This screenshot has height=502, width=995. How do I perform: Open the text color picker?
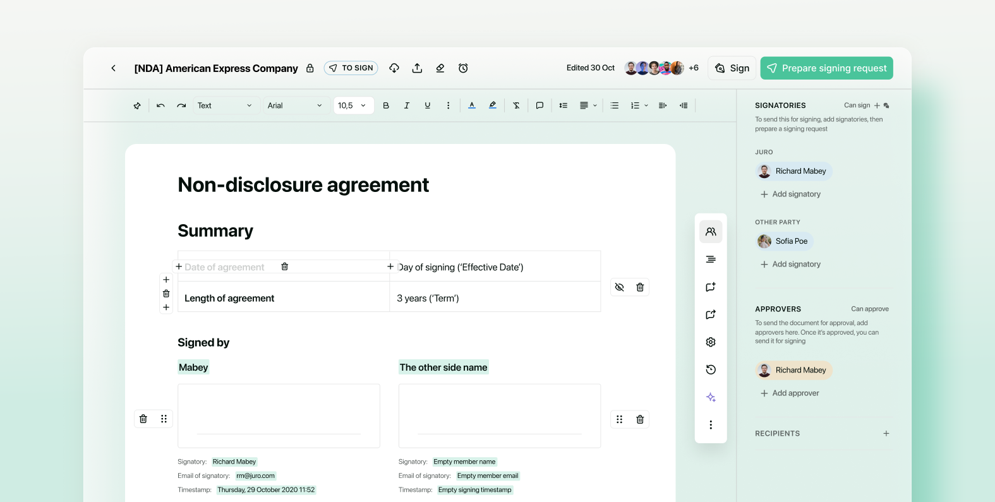(x=472, y=105)
